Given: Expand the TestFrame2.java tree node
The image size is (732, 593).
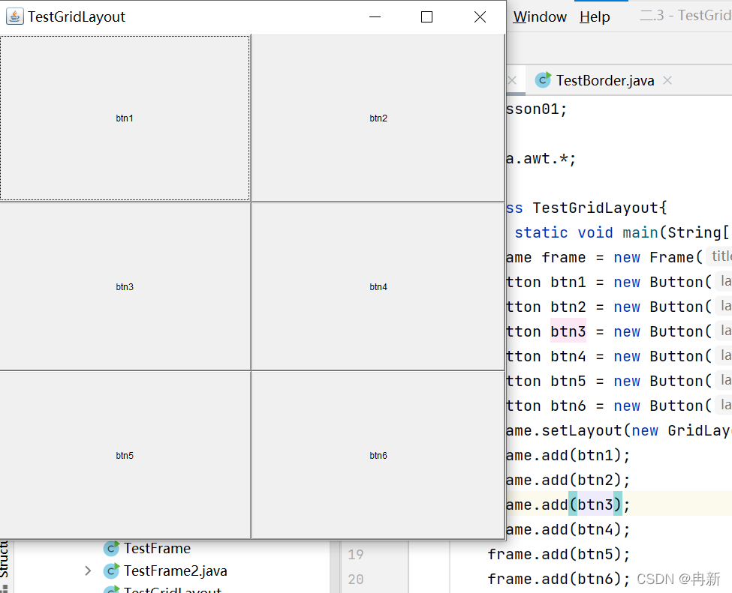Looking at the screenshot, I should pos(88,571).
